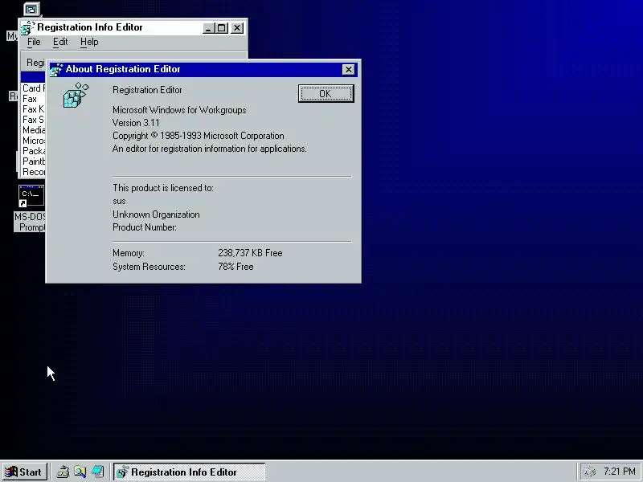Click the highlighted blue row in the list
Image resolution: width=643 pixels, height=482 pixels.
pos(33,77)
